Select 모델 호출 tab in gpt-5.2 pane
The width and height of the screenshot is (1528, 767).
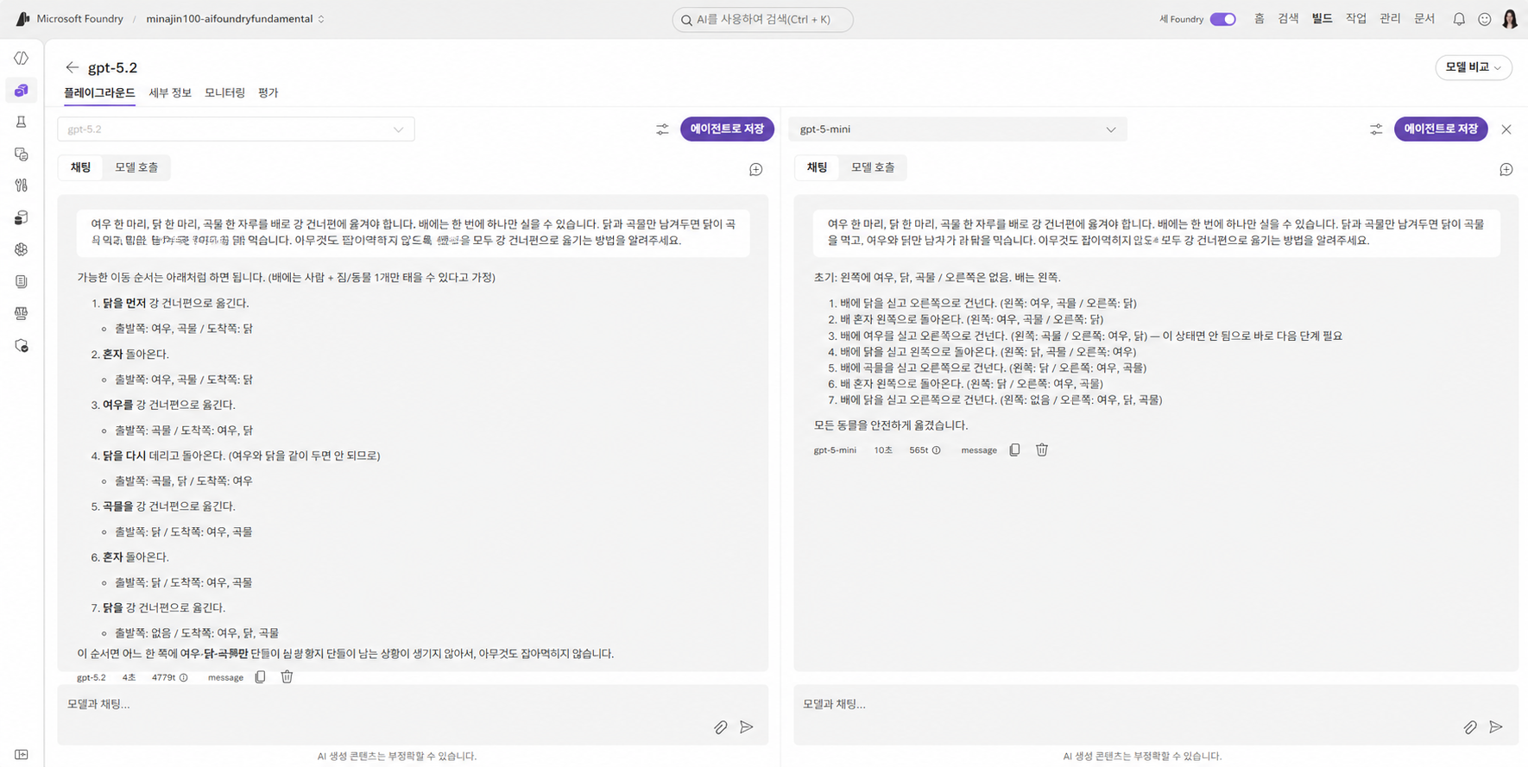click(x=136, y=167)
